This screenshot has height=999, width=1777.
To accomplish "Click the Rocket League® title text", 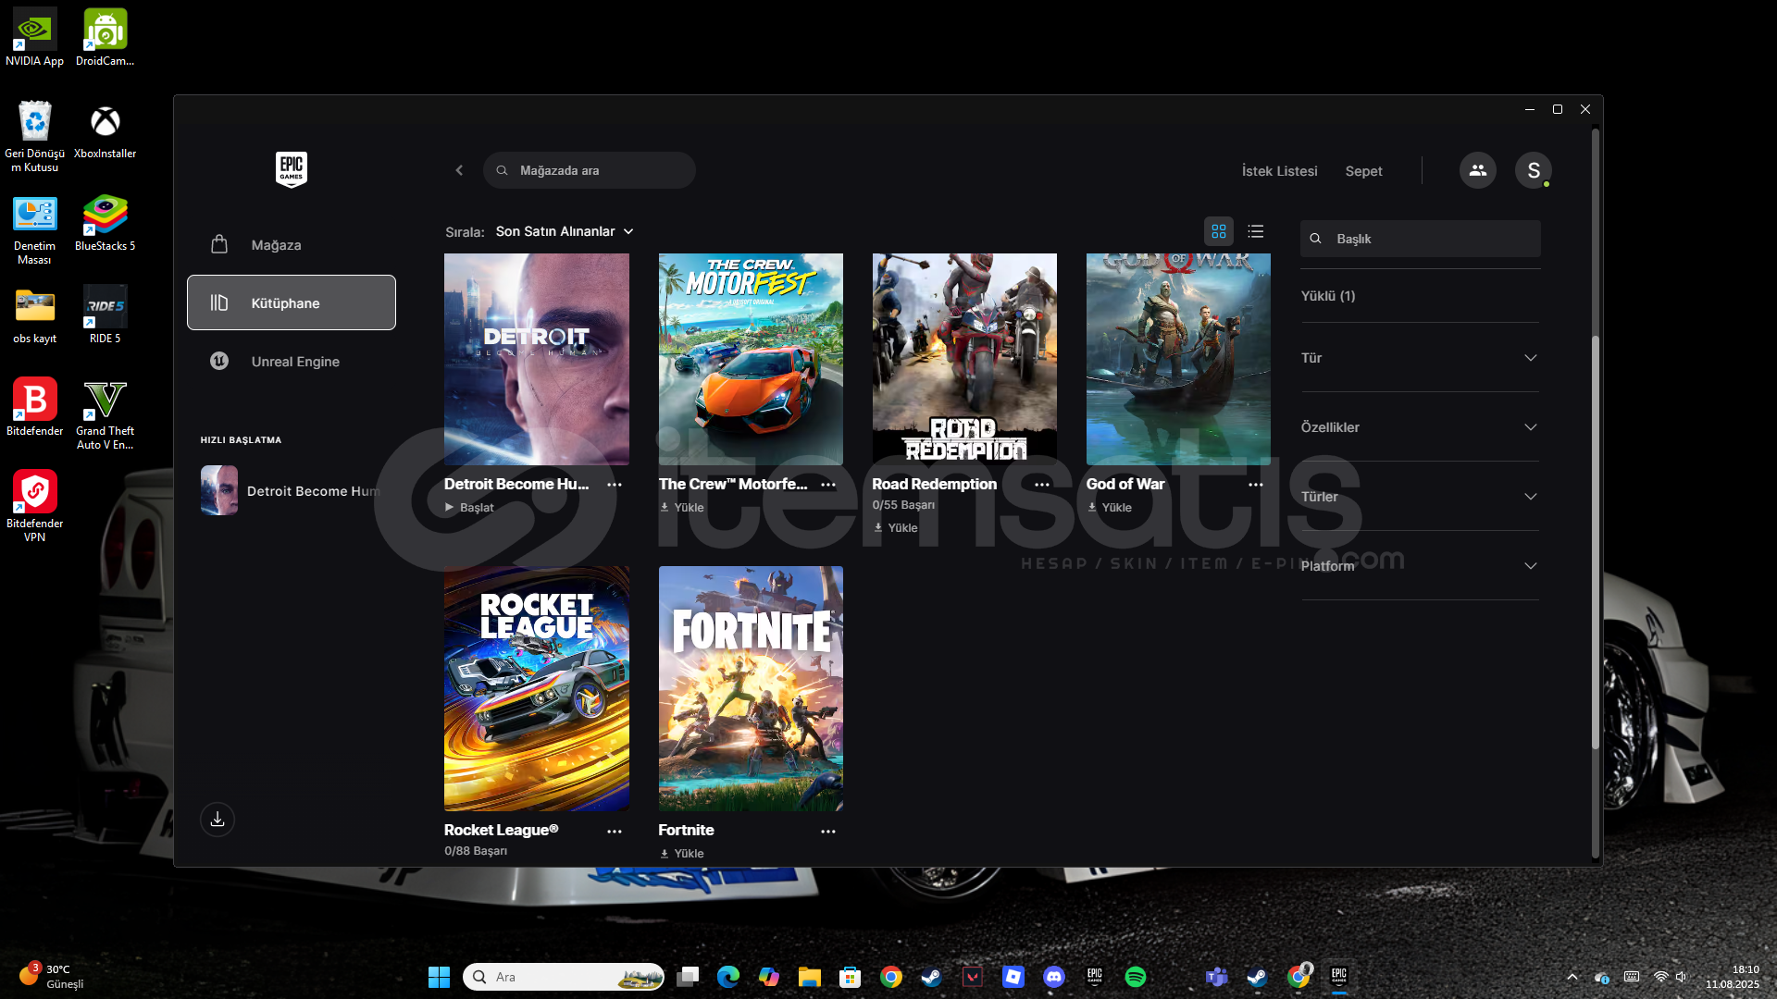I will (x=501, y=831).
